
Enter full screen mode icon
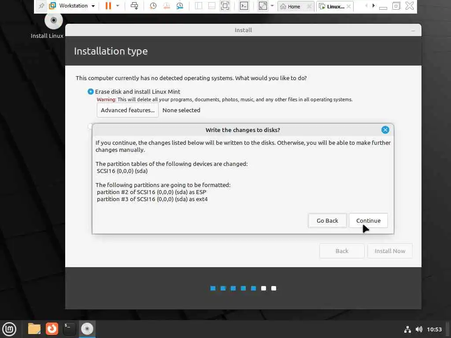[x=225, y=6]
